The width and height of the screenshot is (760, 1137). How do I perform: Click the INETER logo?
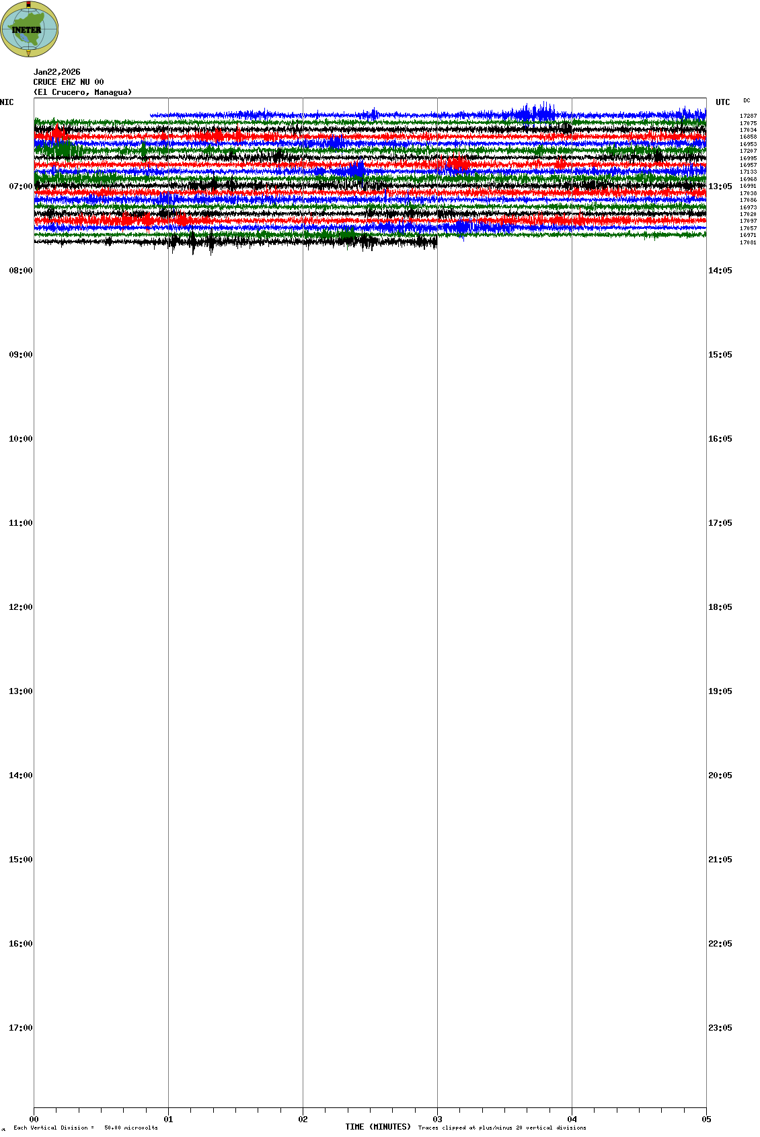29,29
